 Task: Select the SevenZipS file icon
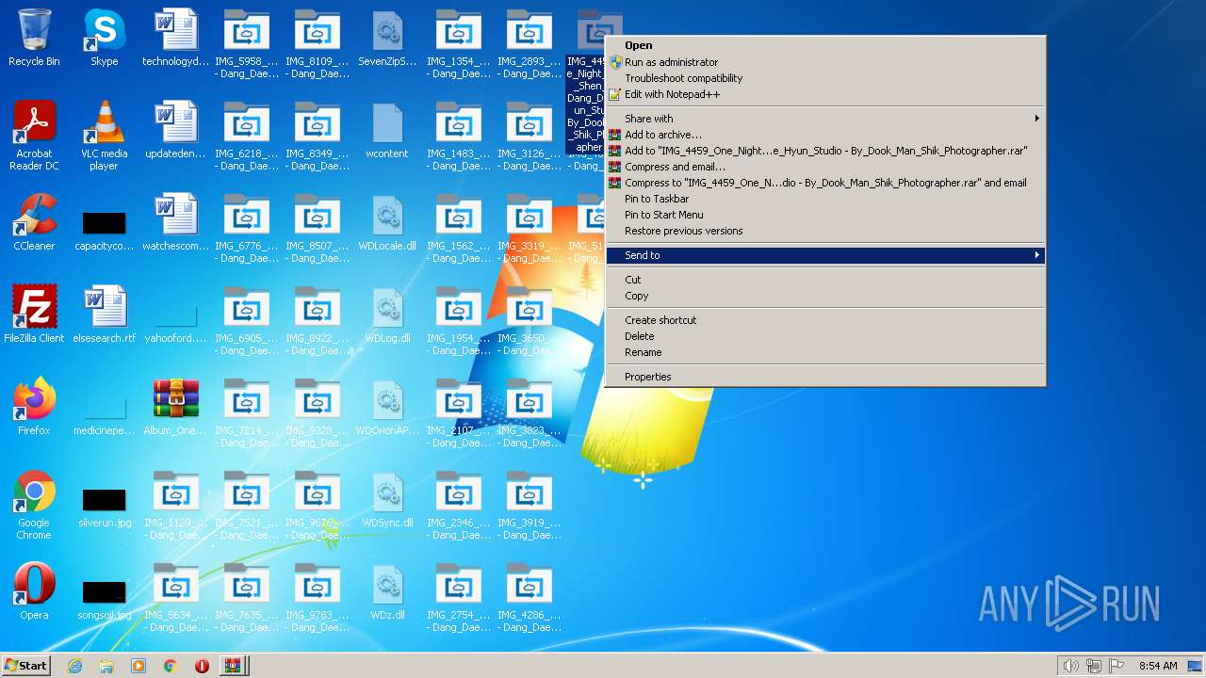point(387,38)
